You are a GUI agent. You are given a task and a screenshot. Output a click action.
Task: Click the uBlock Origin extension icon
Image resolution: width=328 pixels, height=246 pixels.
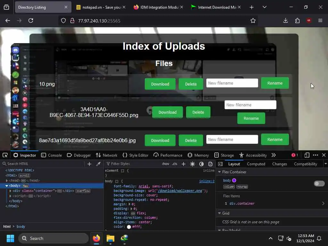[309, 20]
